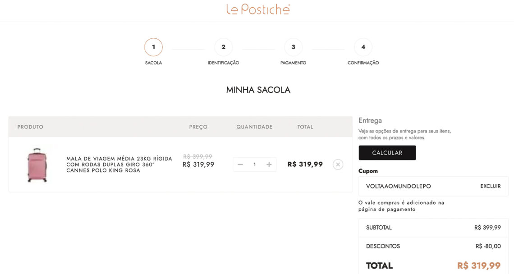This screenshot has height=274, width=514.
Task: Open the Mala de Viagem product title
Action: click(x=119, y=164)
